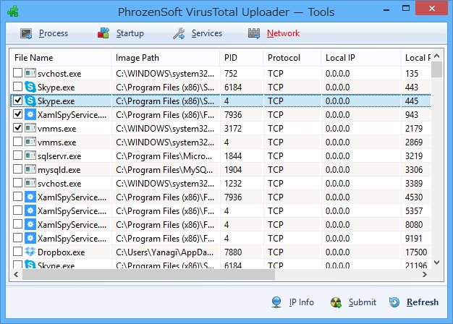Click the green puzzle app icon in title bar
Screen dimensions: 453x324
coord(13,12)
